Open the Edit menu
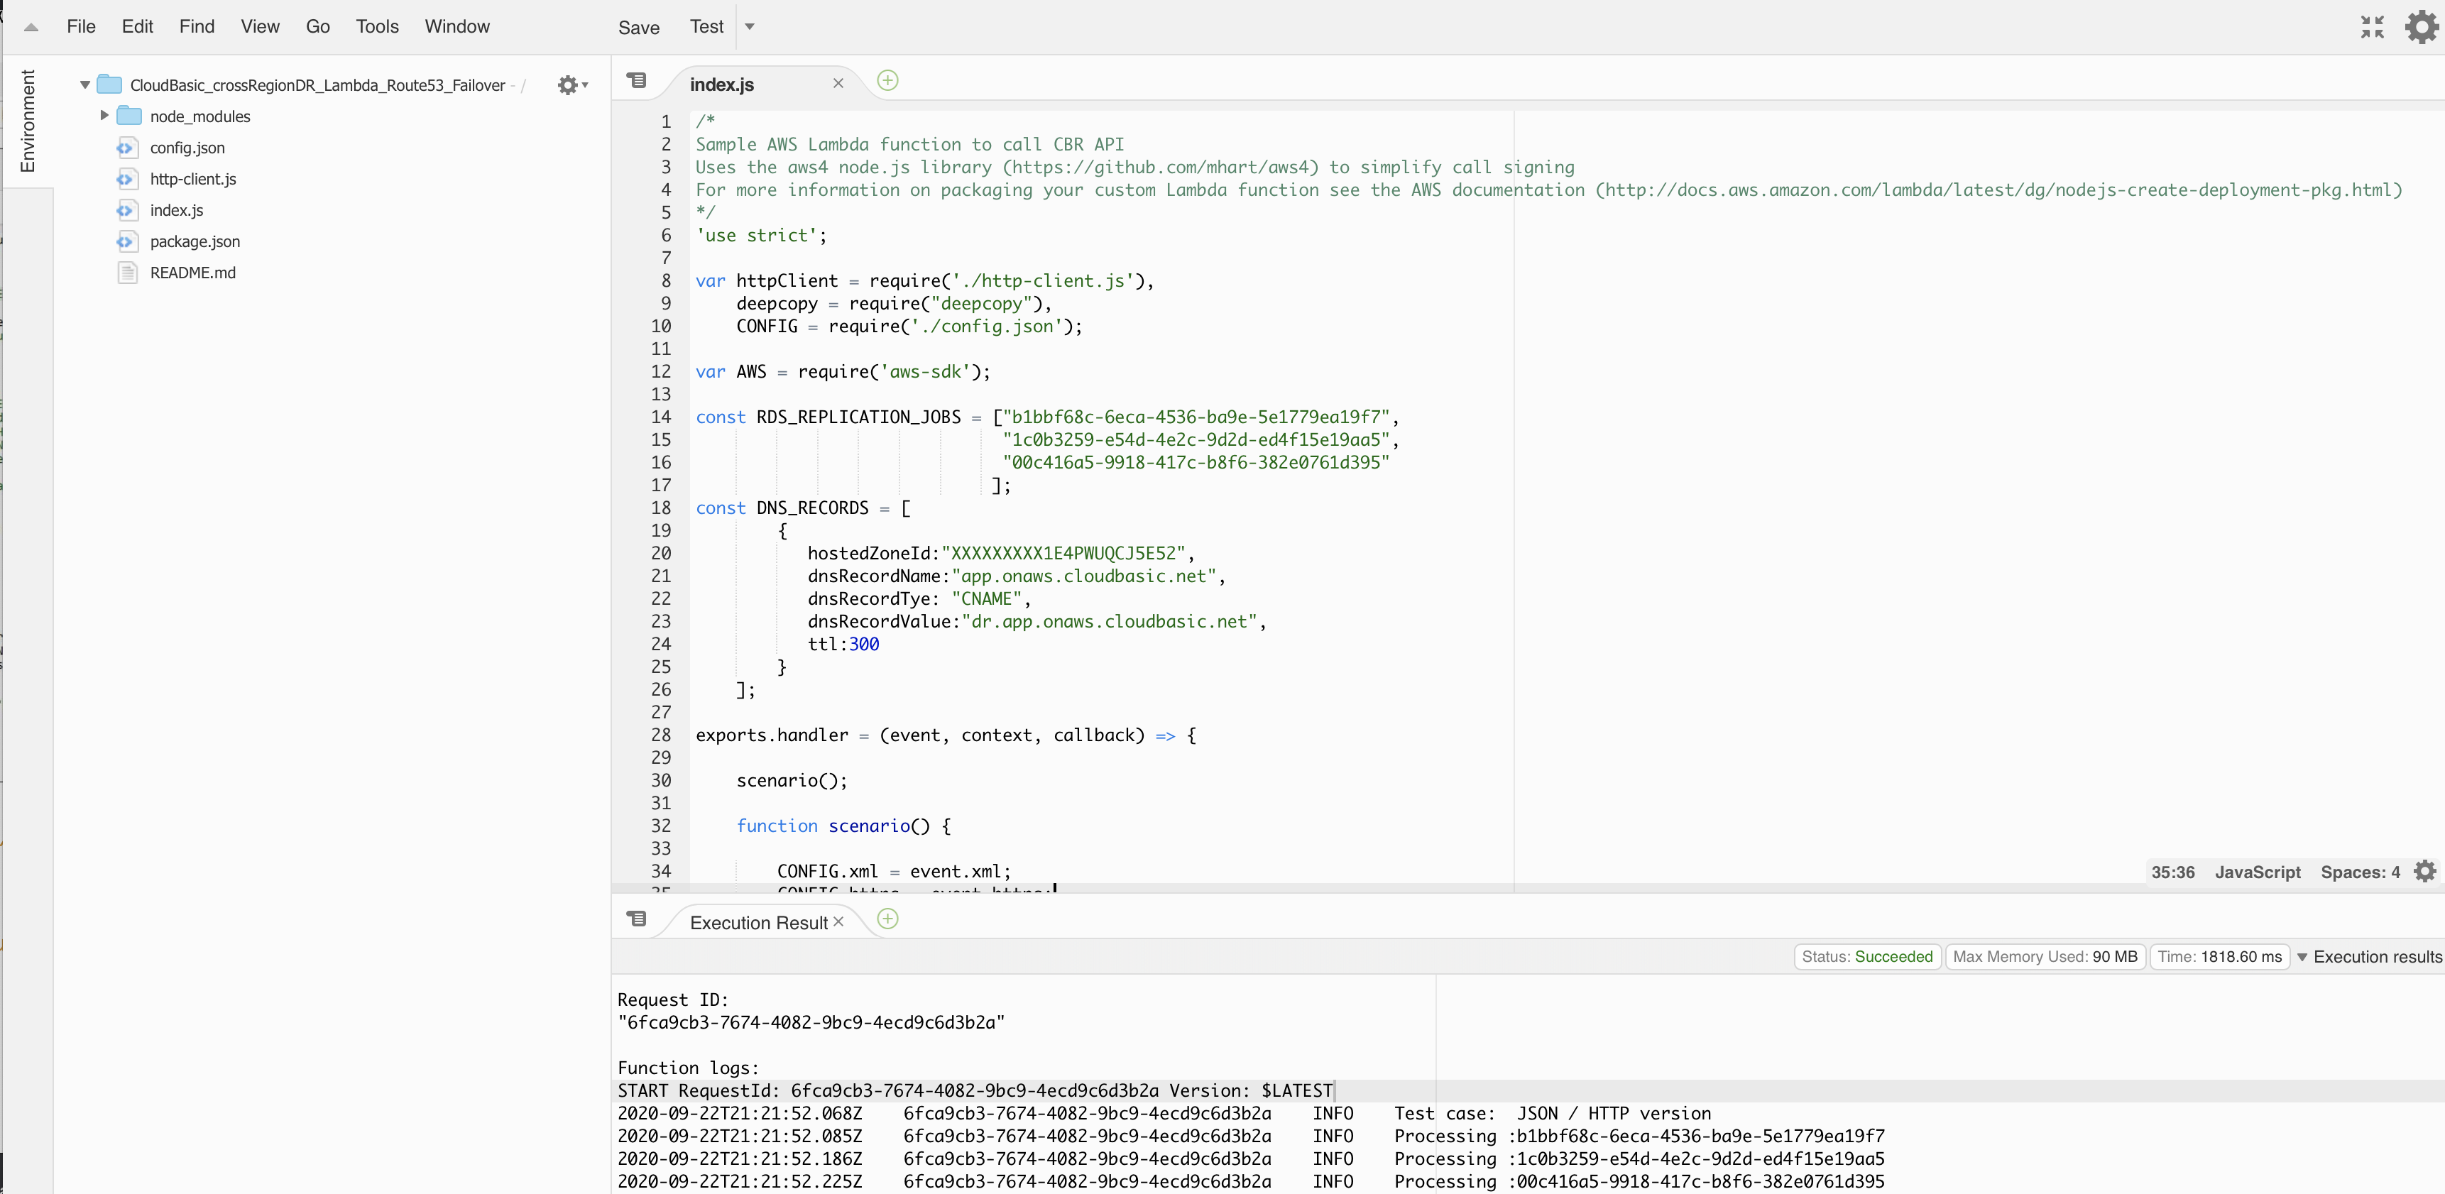Screen dimensions: 2445x1194 point(137,26)
